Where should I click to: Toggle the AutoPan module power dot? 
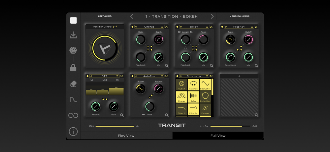[x=132, y=76]
